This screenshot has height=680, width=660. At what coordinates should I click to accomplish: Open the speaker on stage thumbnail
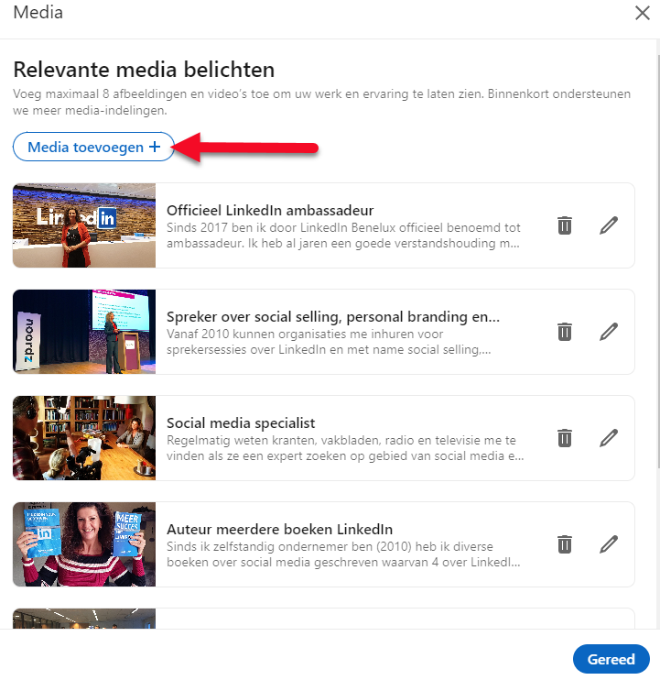pyautogui.click(x=84, y=332)
